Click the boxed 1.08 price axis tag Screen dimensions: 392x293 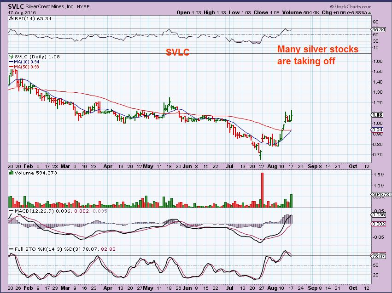377,115
